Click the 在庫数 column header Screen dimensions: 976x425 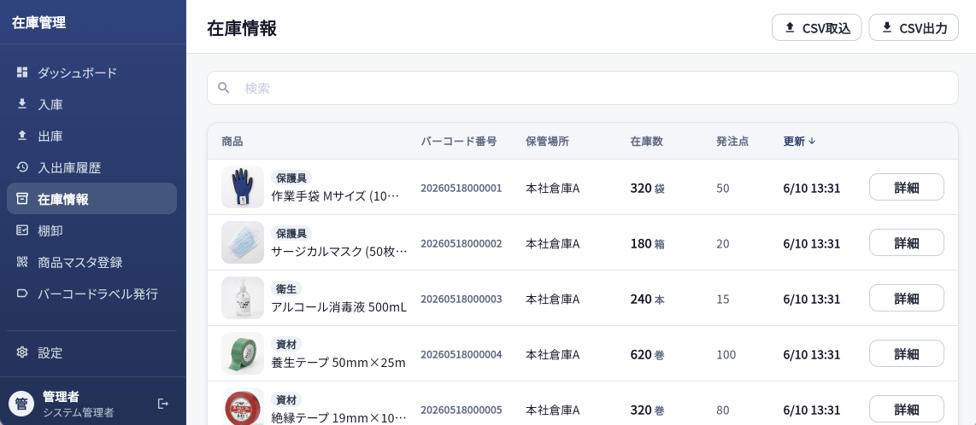click(x=646, y=141)
